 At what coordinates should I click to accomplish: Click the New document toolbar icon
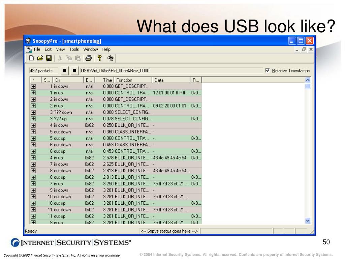coord(31,58)
